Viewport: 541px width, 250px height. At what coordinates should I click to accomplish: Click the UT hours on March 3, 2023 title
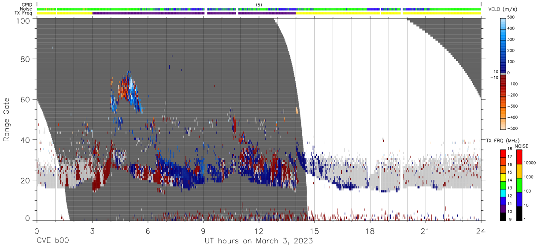click(259, 241)
